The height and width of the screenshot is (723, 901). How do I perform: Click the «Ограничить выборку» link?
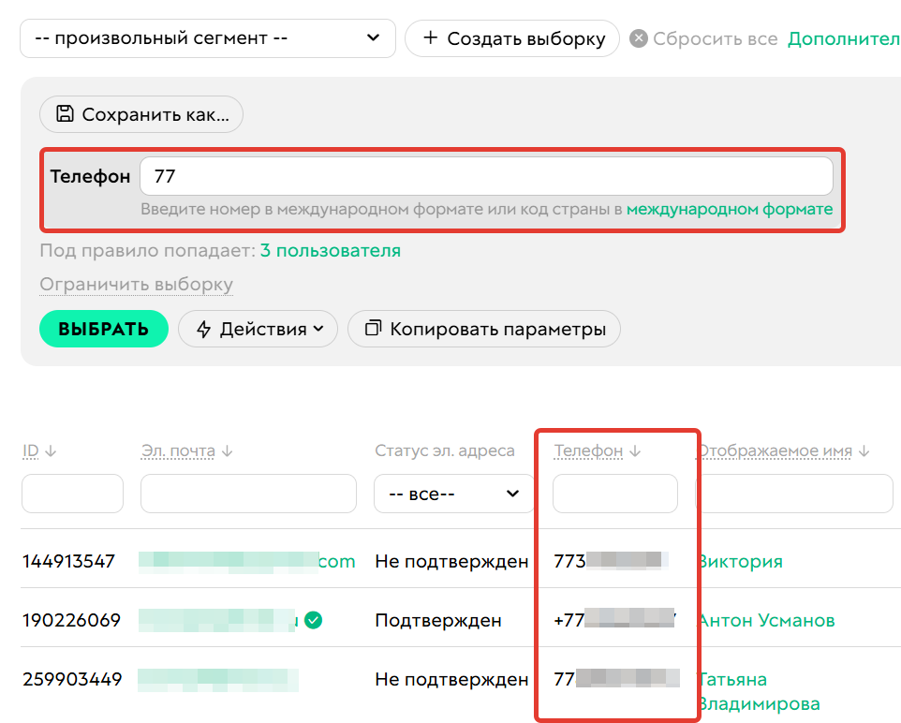pyautogui.click(x=136, y=284)
